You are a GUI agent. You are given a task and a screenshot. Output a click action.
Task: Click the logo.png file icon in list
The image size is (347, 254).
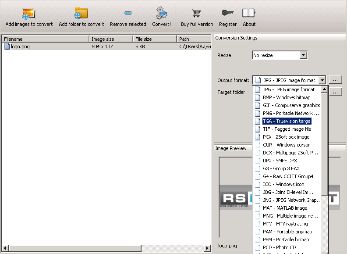(7, 47)
